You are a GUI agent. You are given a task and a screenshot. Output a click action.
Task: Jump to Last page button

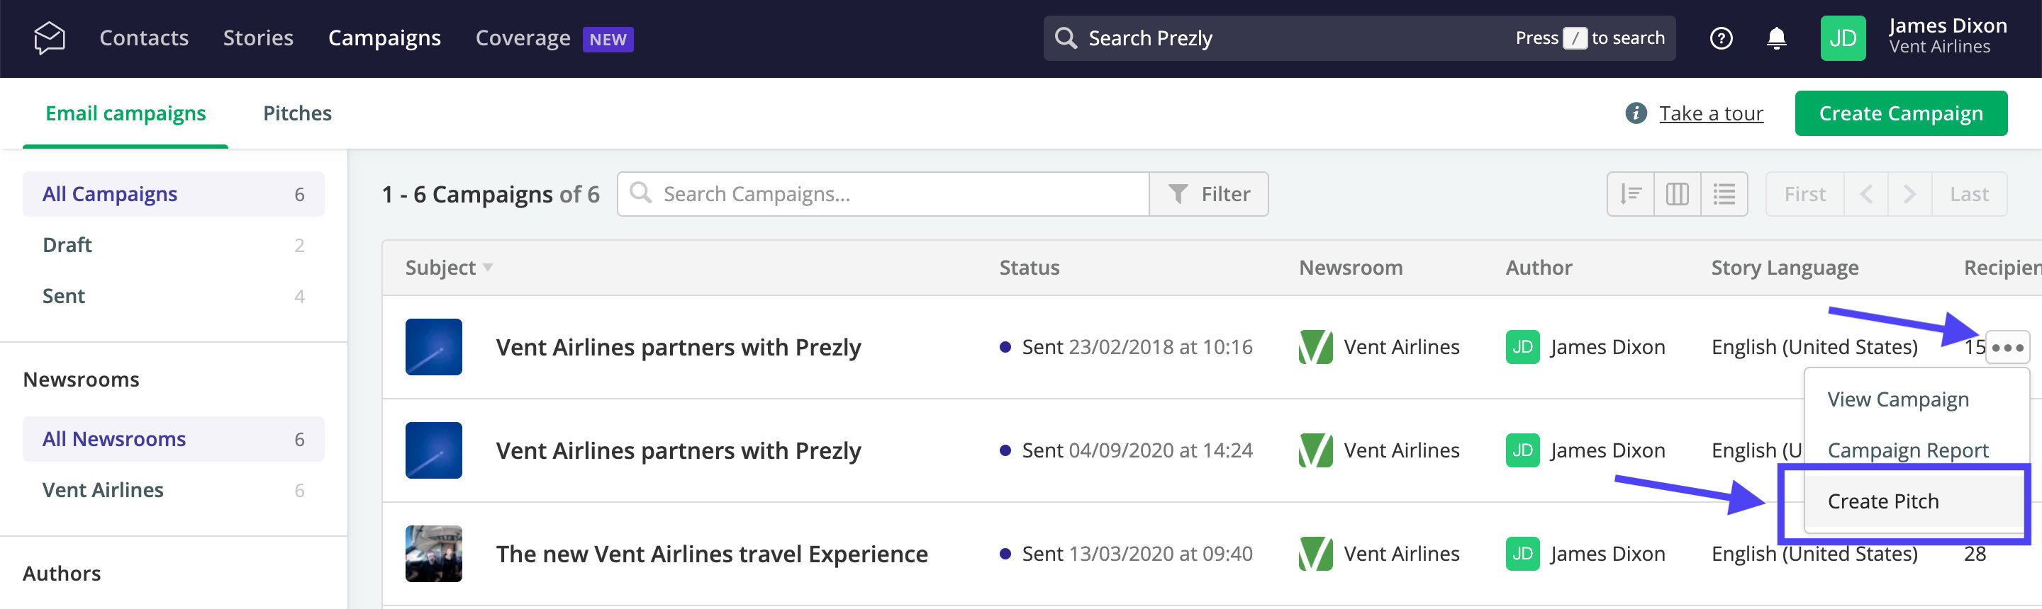pyautogui.click(x=1969, y=194)
